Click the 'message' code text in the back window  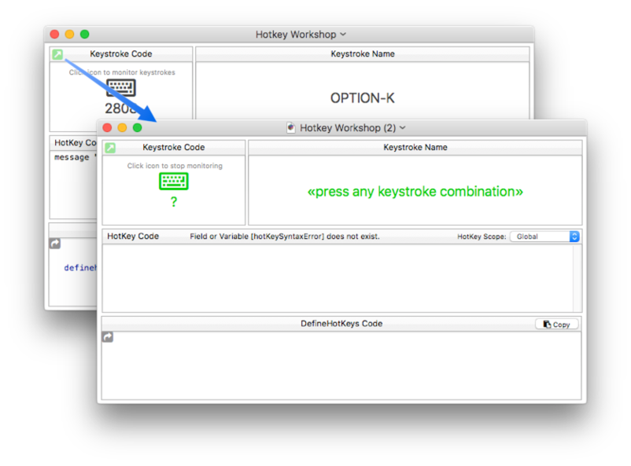[x=72, y=157]
